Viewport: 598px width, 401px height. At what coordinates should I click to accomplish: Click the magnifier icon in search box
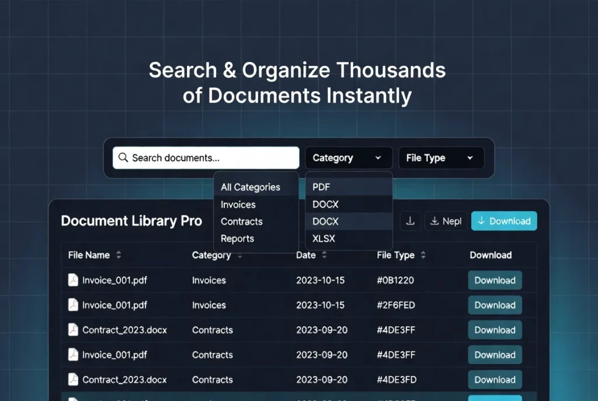pyautogui.click(x=123, y=158)
